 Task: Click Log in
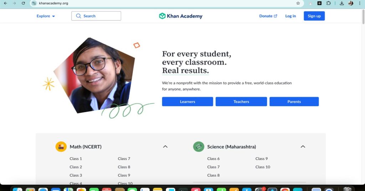pyautogui.click(x=291, y=16)
